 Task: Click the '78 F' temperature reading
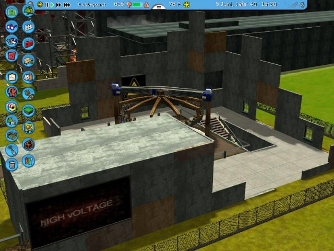coord(175,4)
